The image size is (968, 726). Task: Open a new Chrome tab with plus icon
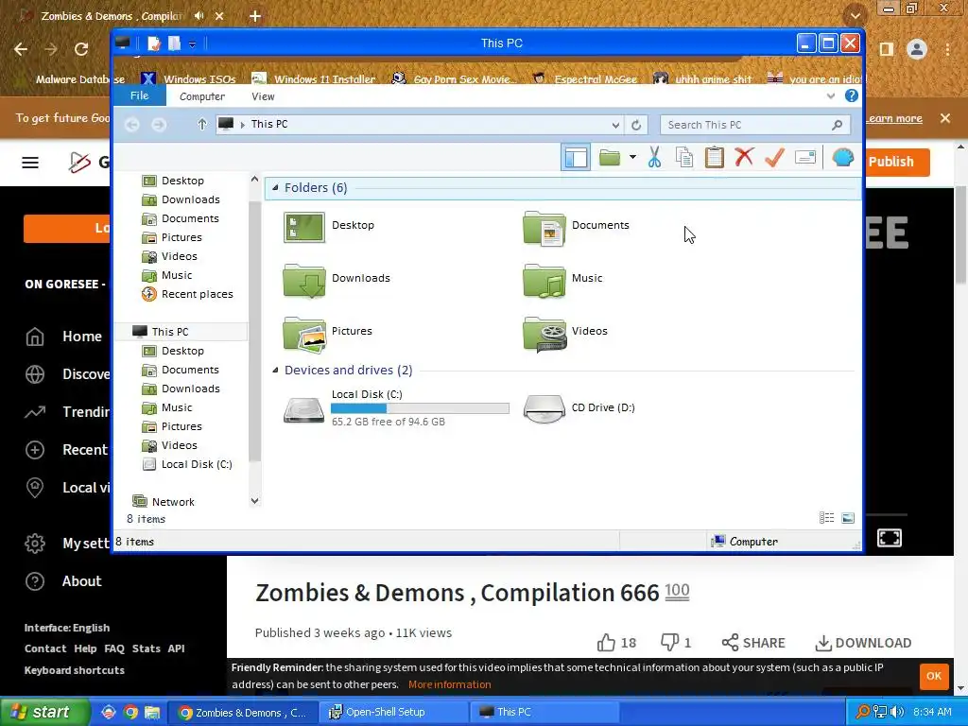coord(255,16)
